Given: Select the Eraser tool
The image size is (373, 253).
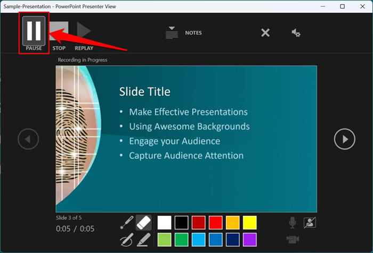Looking at the screenshot, I should pos(144,222).
